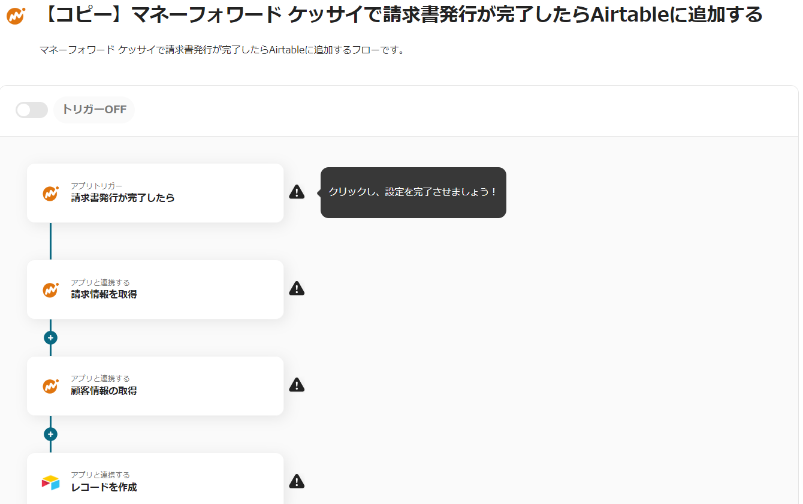Screen dimensions: 803x504
Task: Click アプリと連携する label above 請求情報を取得
Action: 100,282
